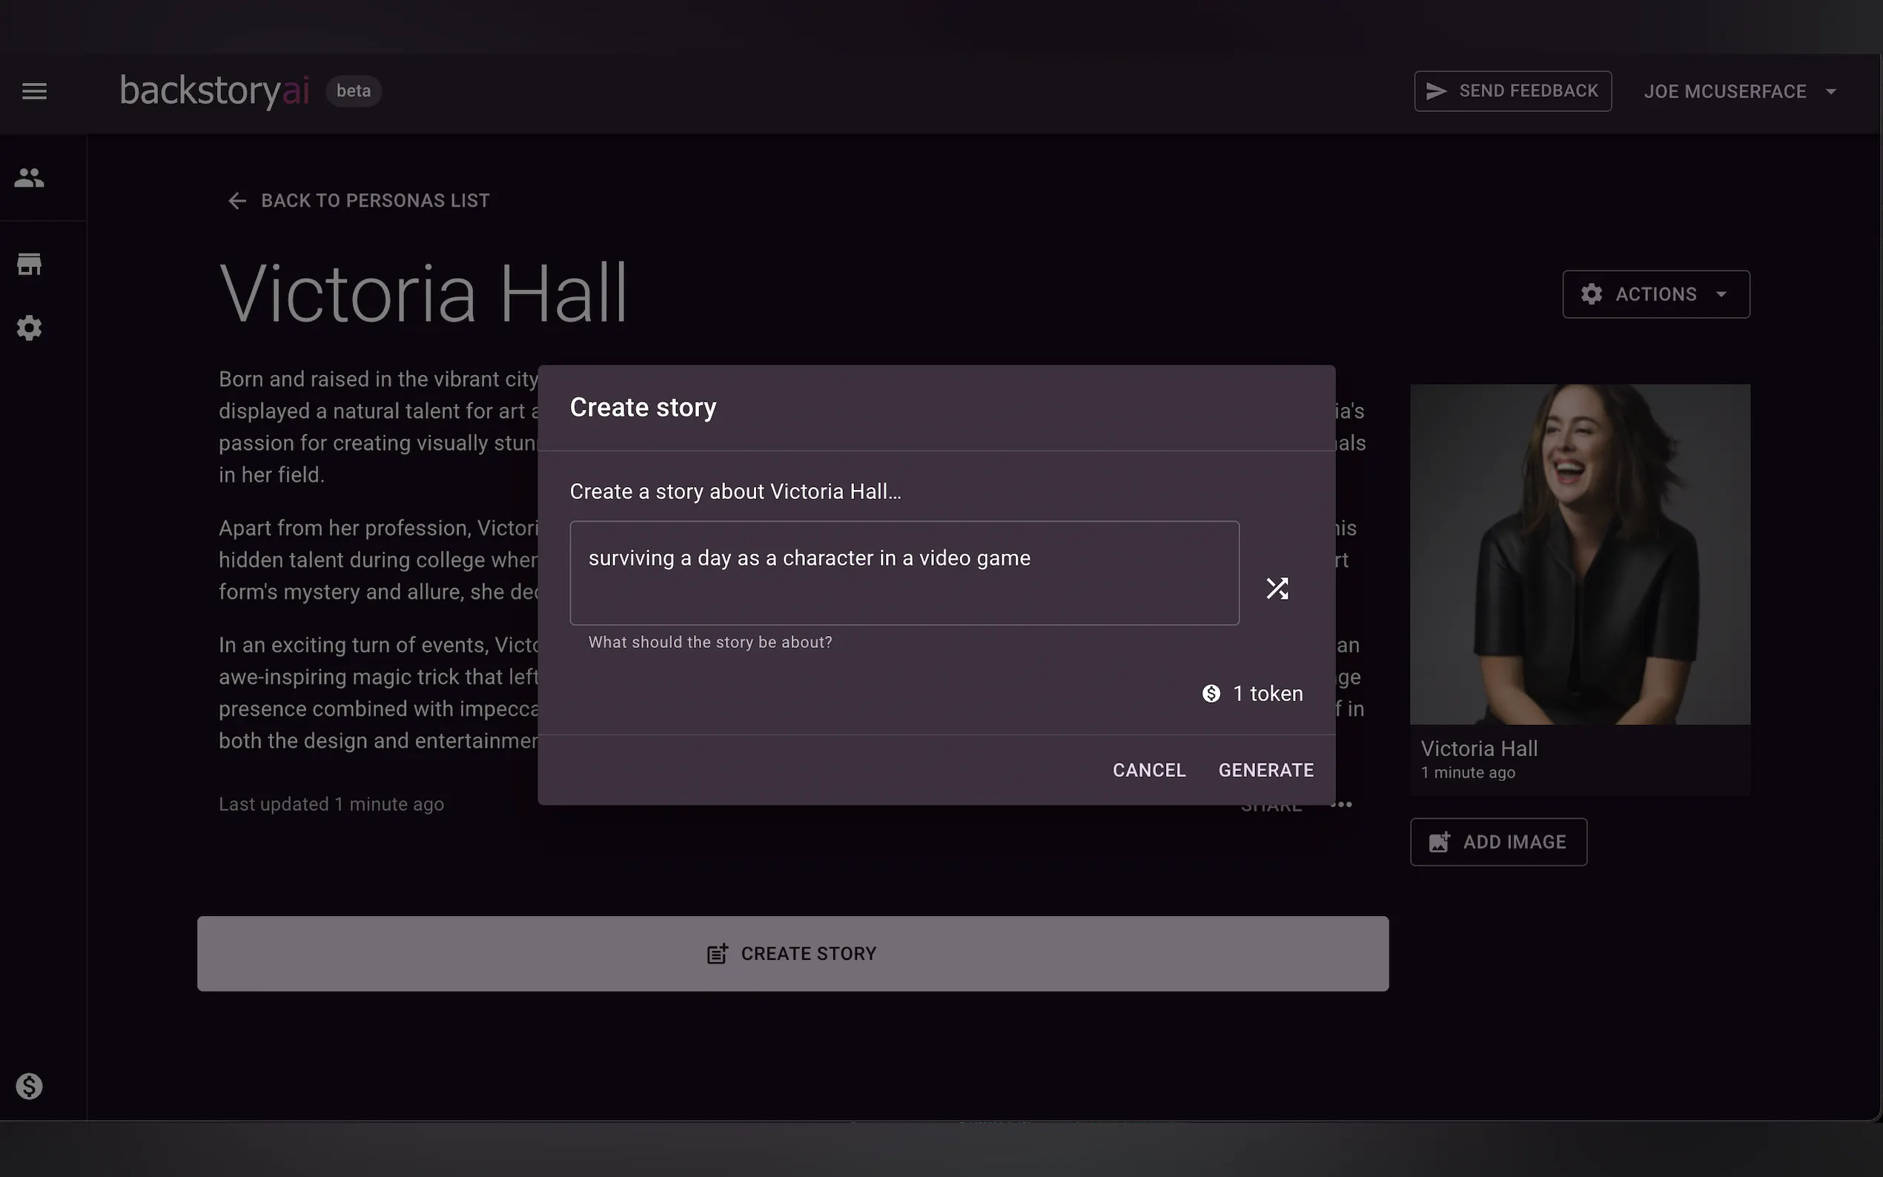Click GENERATE to create the story
The width and height of the screenshot is (1883, 1177).
[x=1265, y=769]
